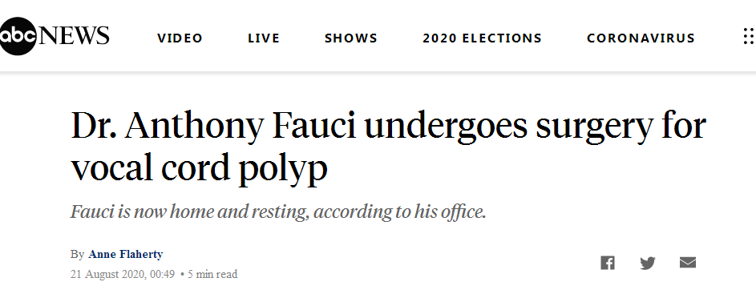The image size is (756, 298).
Task: Click the NEWS wordmark beside the logo
Action: pyautogui.click(x=73, y=36)
